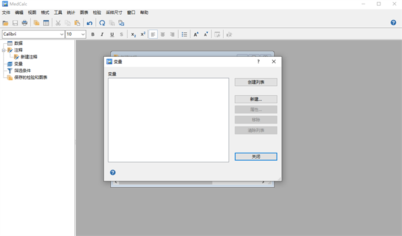This screenshot has width=402, height=236.
Task: Select 变量 in the sidebar tree
Action: tap(19, 64)
